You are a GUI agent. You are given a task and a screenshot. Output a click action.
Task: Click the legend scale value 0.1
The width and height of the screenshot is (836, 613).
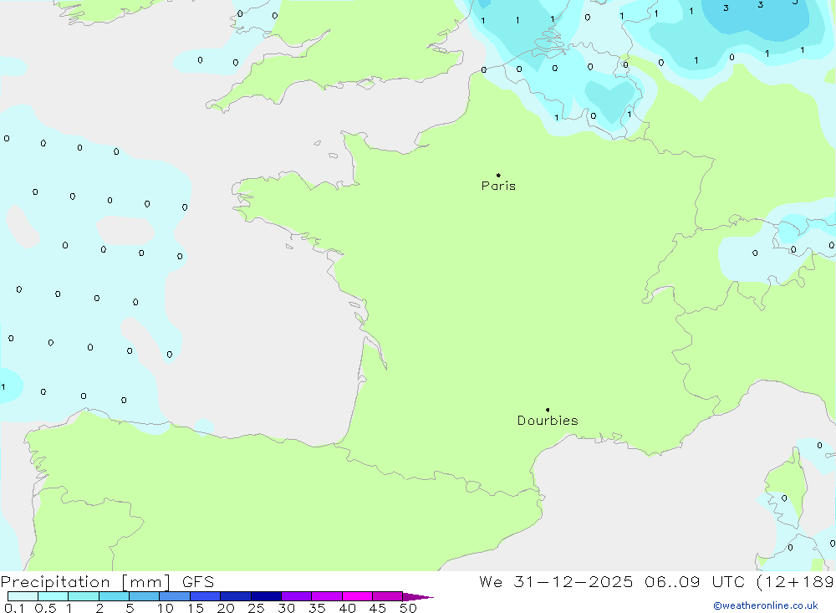[x=14, y=608]
